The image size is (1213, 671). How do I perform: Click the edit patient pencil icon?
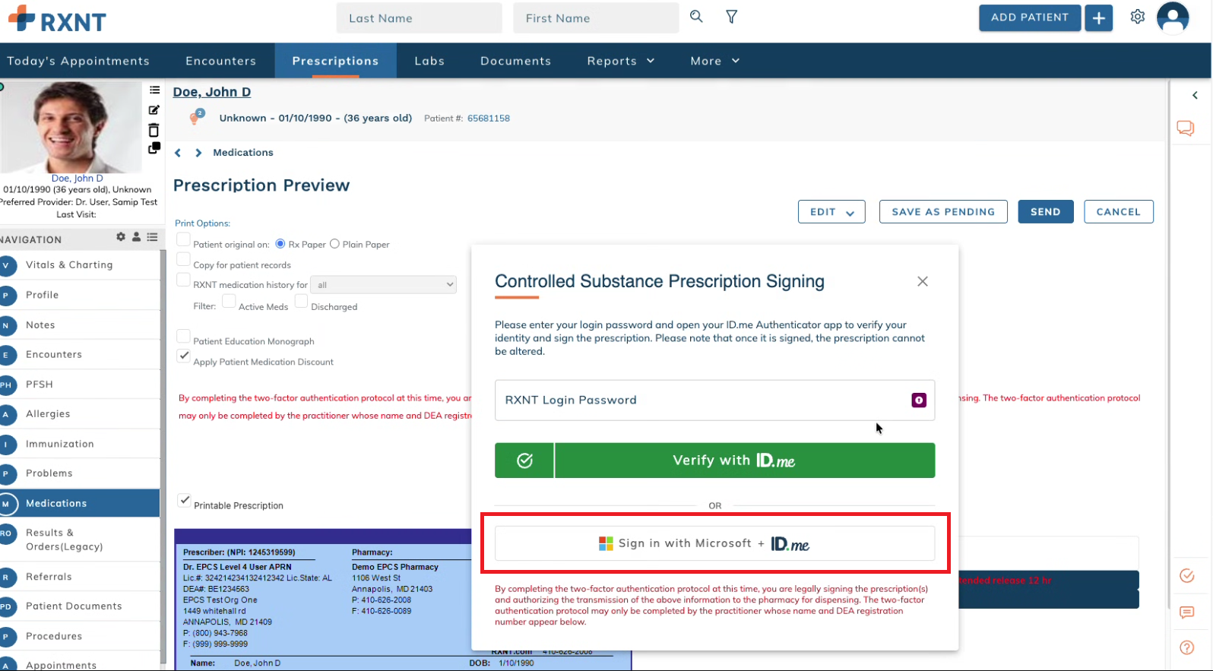click(154, 110)
